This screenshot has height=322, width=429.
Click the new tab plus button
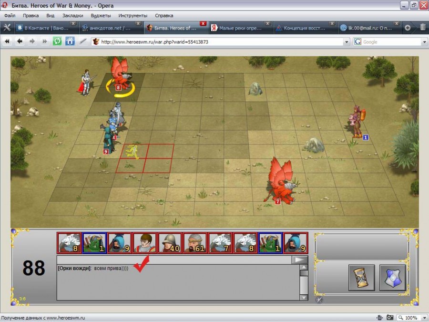[x=408, y=28]
